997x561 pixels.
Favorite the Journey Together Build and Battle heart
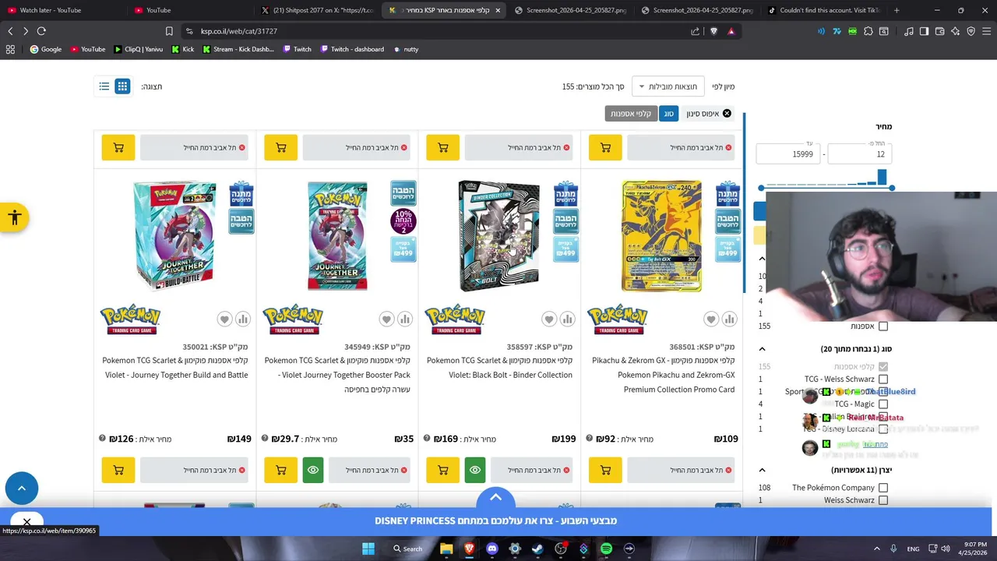click(x=224, y=319)
